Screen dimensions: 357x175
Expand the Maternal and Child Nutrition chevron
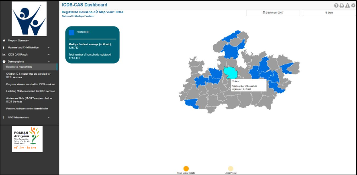point(49,48)
